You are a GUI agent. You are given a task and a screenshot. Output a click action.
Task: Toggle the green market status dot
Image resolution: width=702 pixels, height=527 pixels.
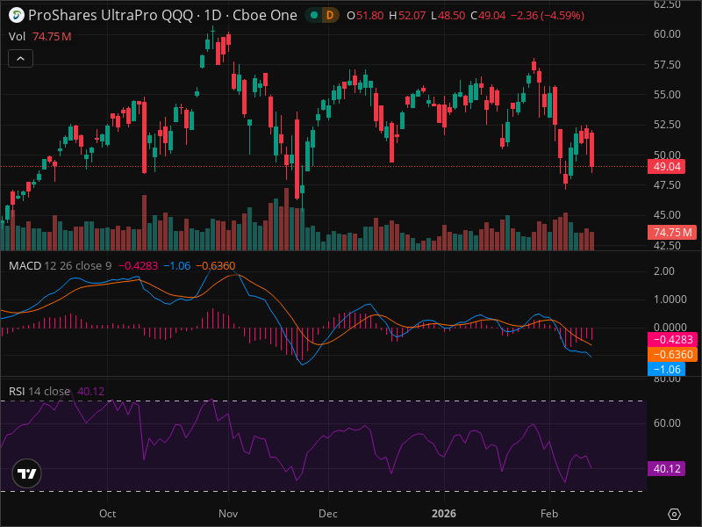314,15
